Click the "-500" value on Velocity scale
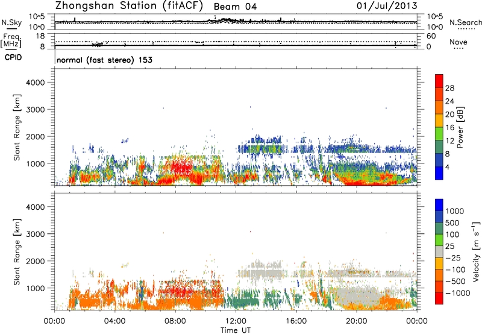482x334 pixels. coord(455,282)
